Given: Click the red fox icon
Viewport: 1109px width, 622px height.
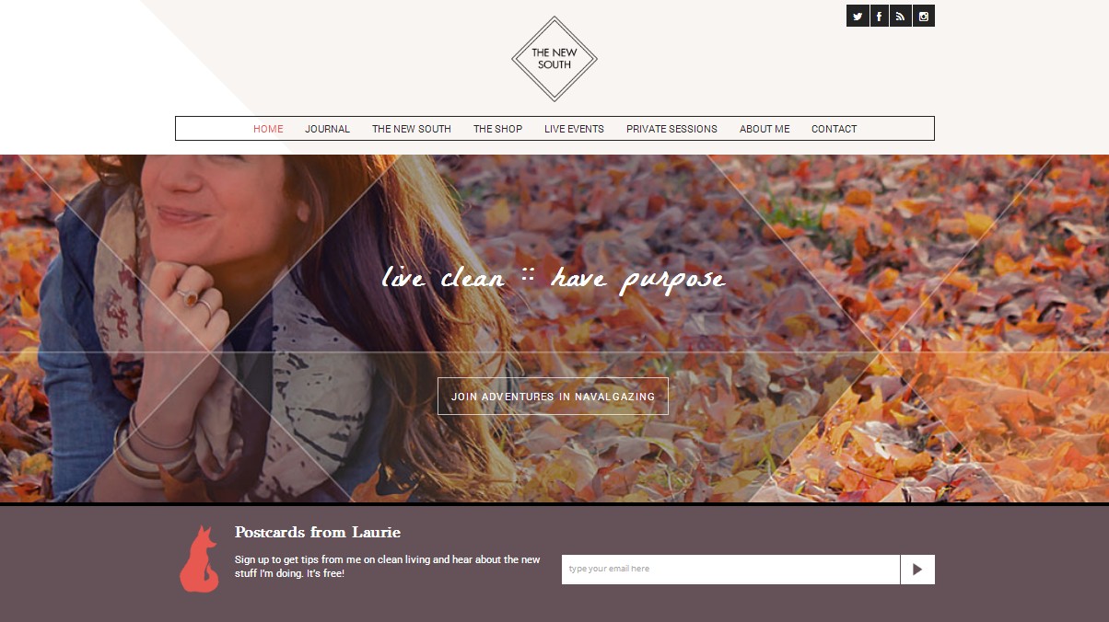Looking at the screenshot, I should point(199,559).
